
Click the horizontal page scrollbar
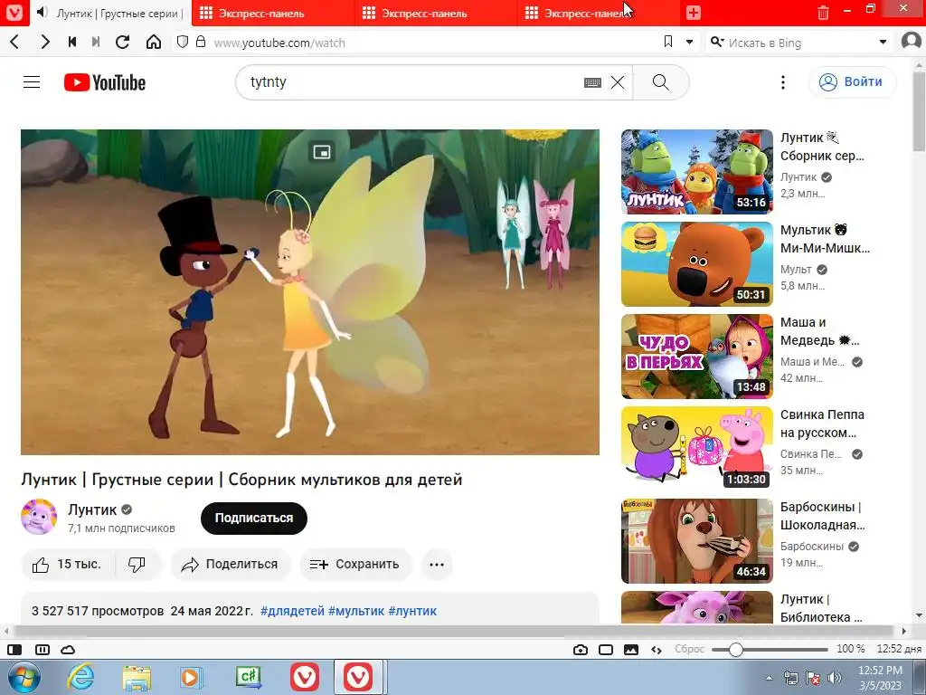point(455,631)
